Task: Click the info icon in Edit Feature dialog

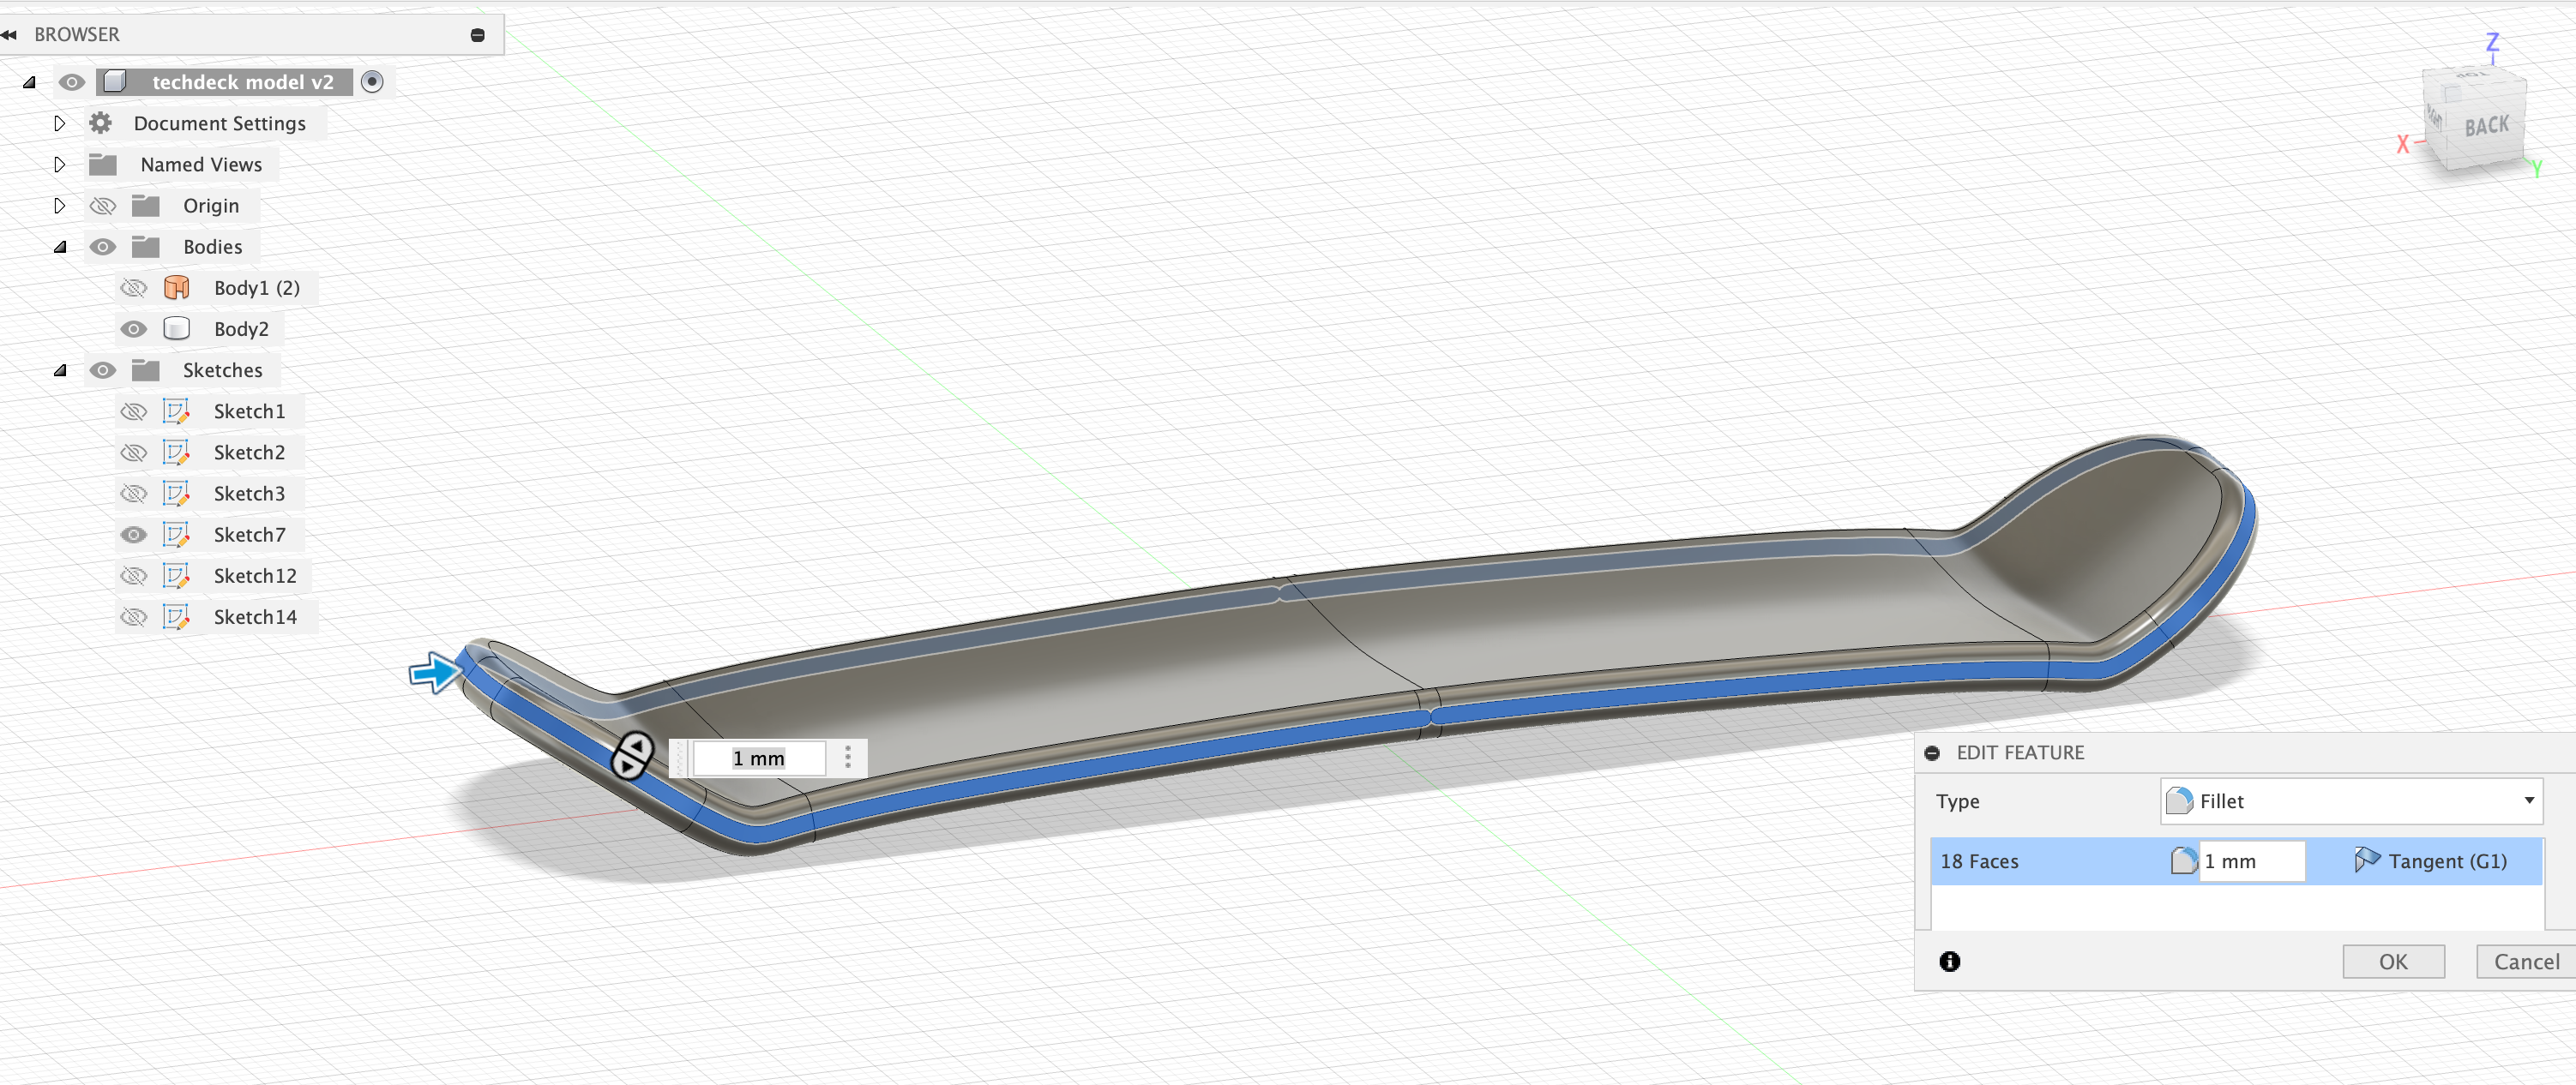Action: [1949, 961]
